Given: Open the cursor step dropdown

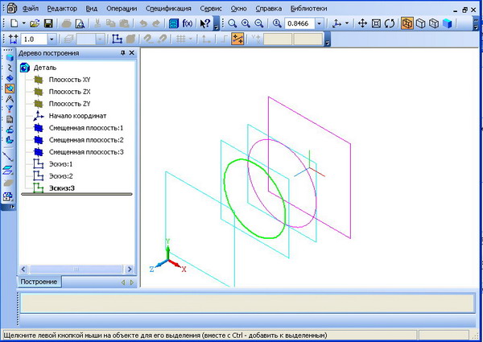Looking at the screenshot, I should [x=52, y=39].
